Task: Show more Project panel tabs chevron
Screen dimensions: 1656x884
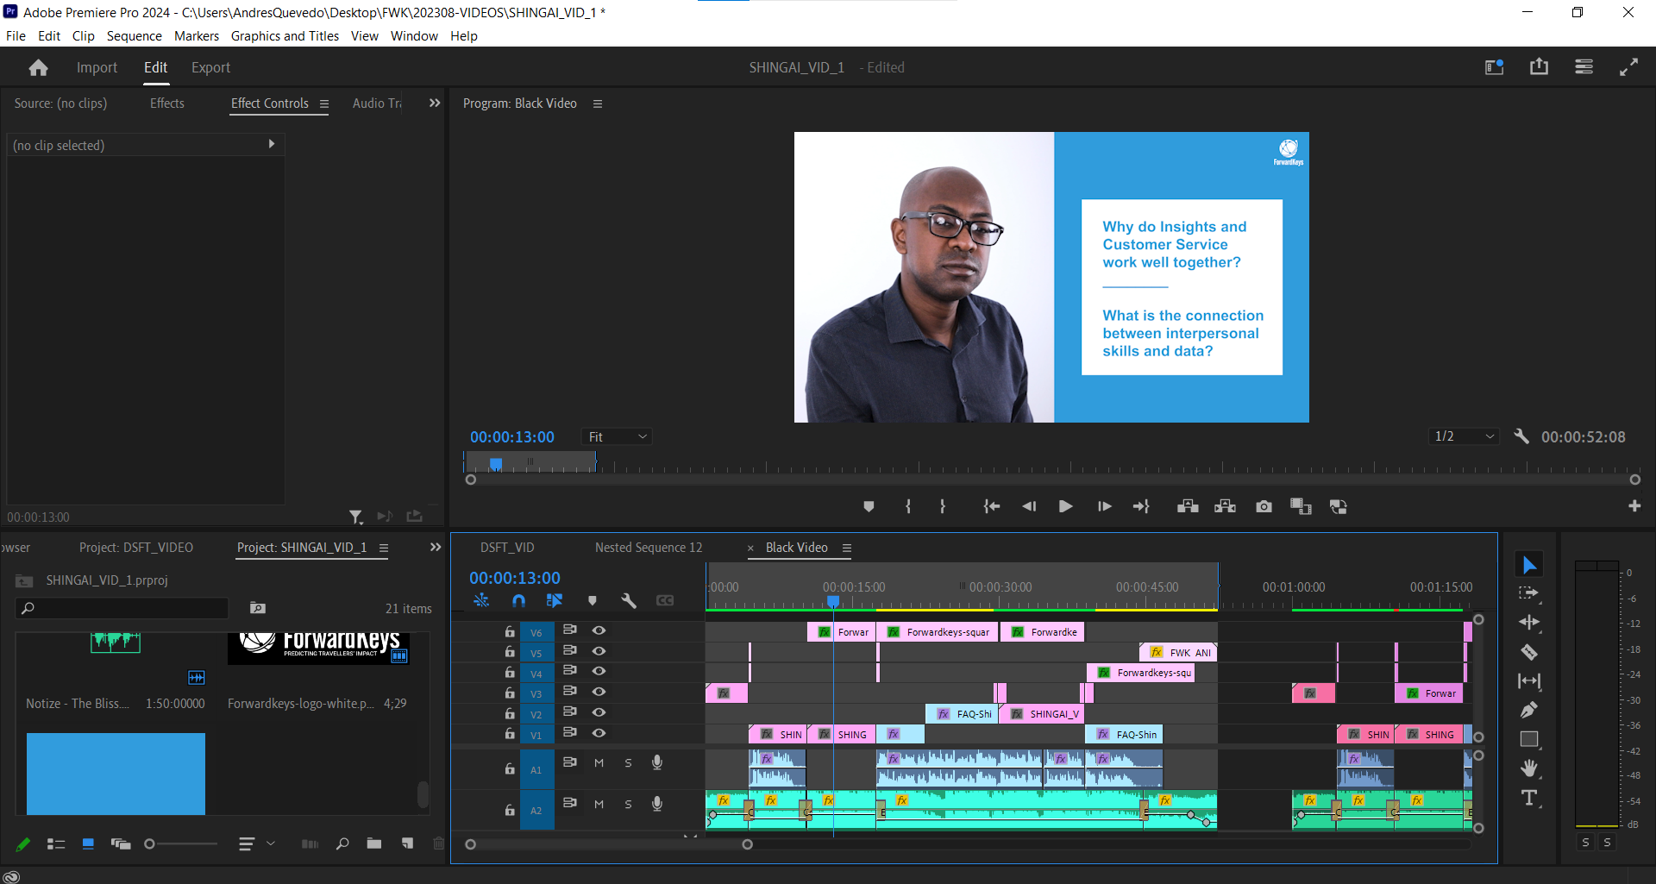Action: 435,548
